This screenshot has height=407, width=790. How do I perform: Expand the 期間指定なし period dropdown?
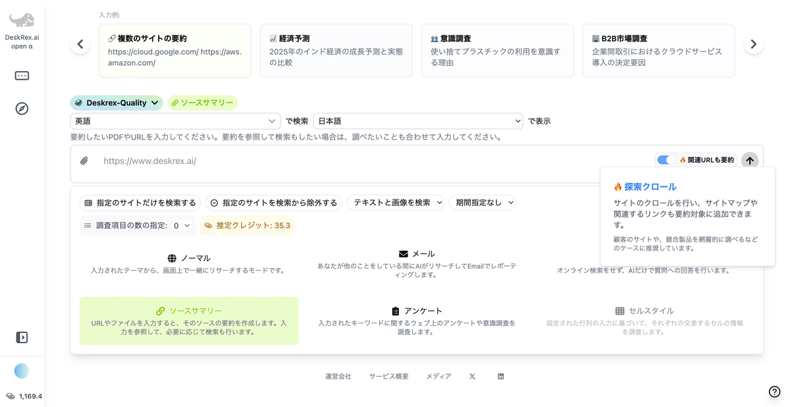tap(484, 202)
